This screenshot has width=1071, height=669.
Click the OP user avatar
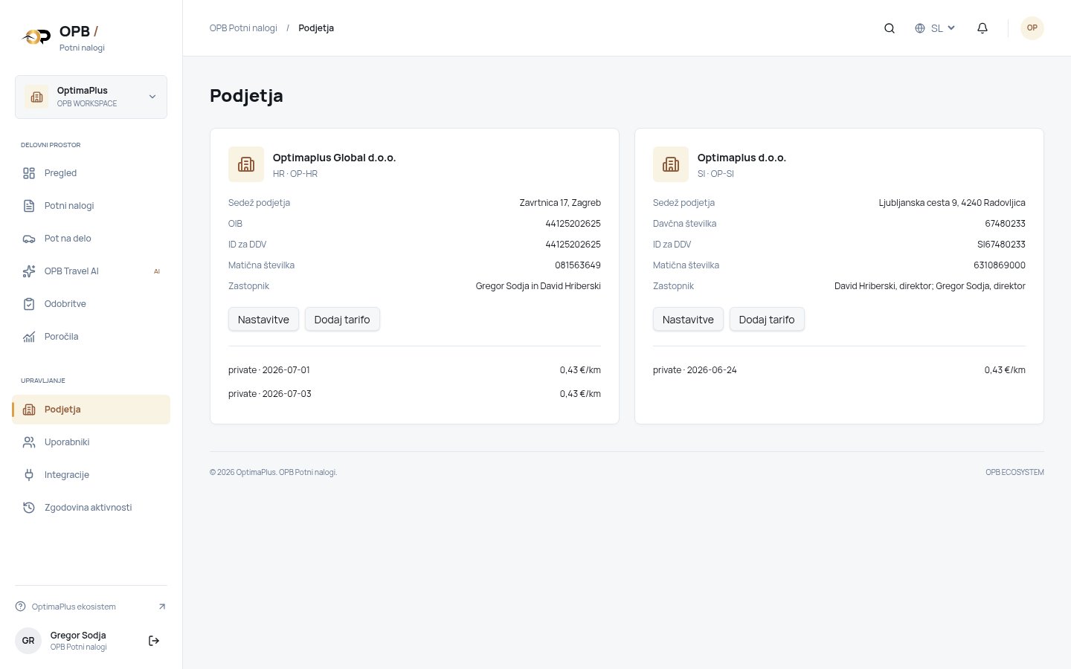[x=1032, y=28]
